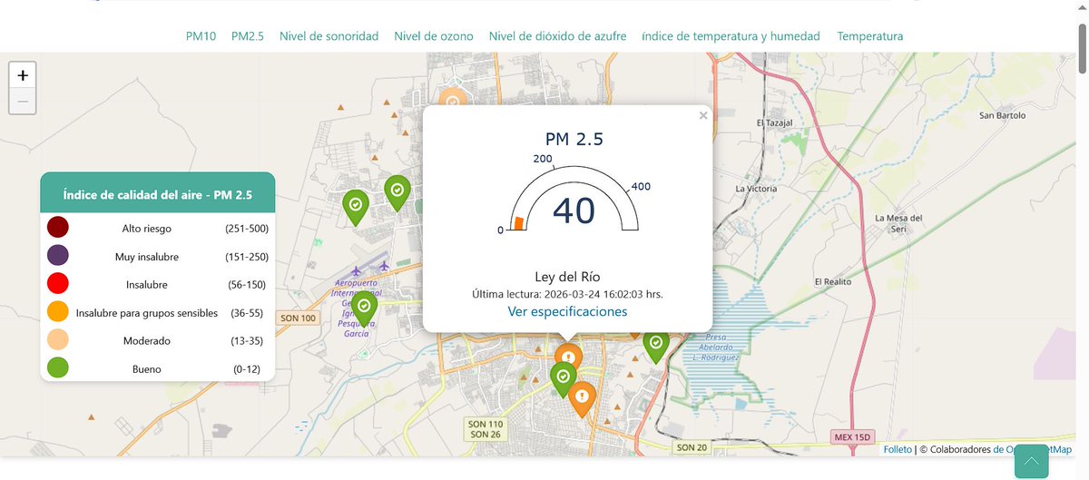Click the PM 2.5 gauge value 40

(574, 211)
